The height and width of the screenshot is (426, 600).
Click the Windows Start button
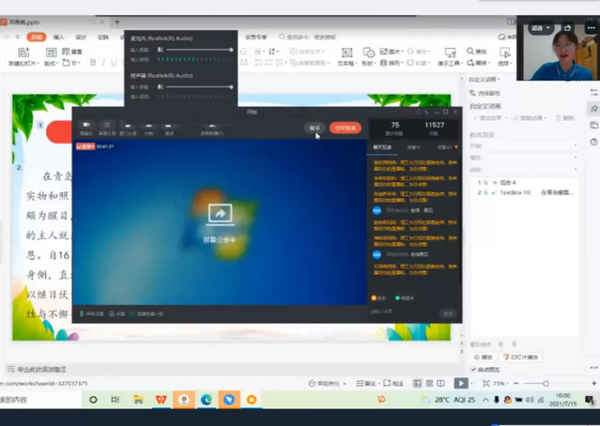click(94, 400)
